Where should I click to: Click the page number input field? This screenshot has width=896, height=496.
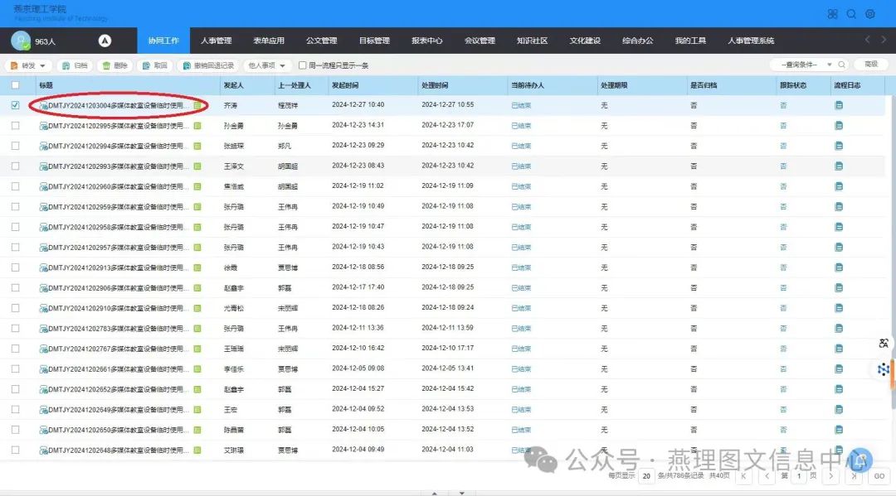(800, 476)
